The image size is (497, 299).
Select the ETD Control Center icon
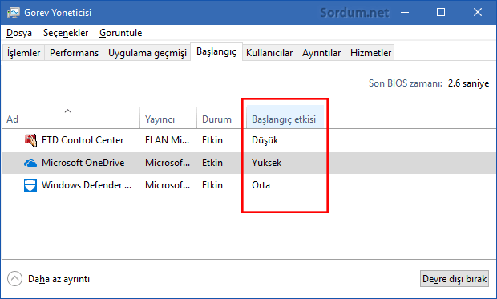(x=30, y=140)
